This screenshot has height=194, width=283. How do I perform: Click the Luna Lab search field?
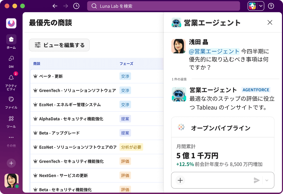point(163,6)
